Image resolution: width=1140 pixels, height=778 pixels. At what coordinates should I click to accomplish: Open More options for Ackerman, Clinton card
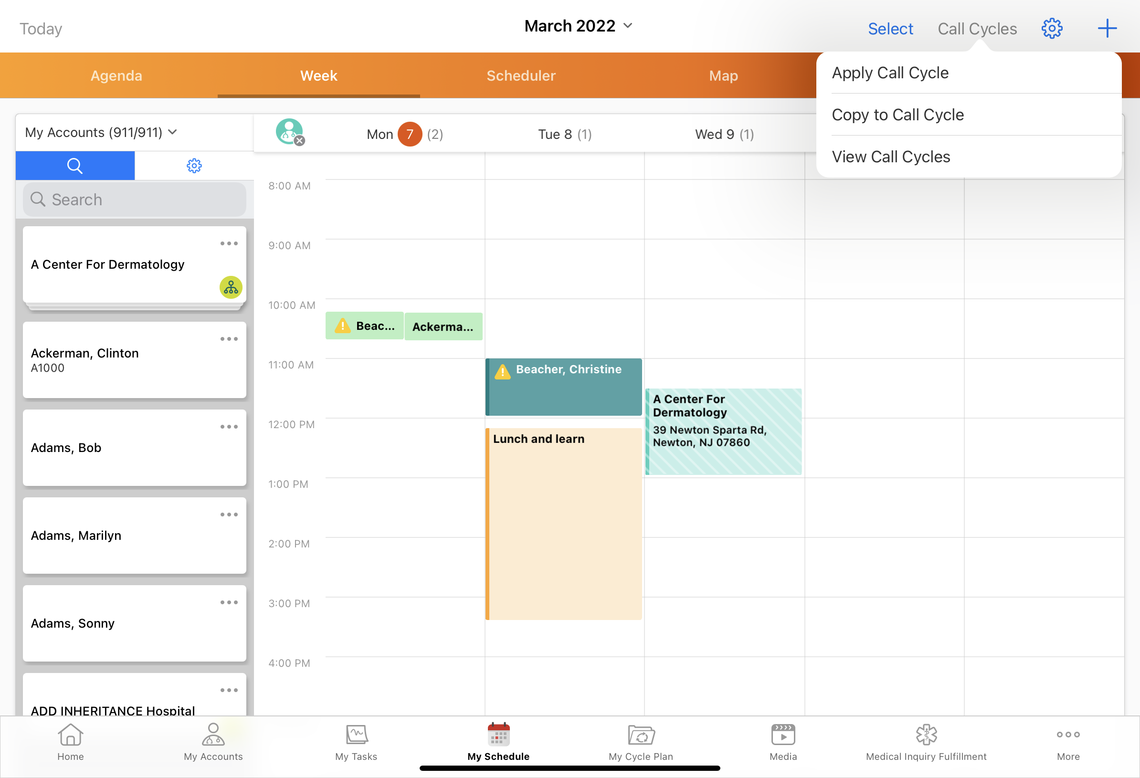pos(229,339)
